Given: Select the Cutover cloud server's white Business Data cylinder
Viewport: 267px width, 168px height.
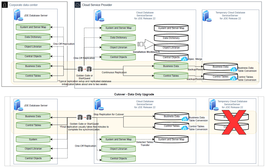Looking at the screenshot, I should (x=172, y=116).
